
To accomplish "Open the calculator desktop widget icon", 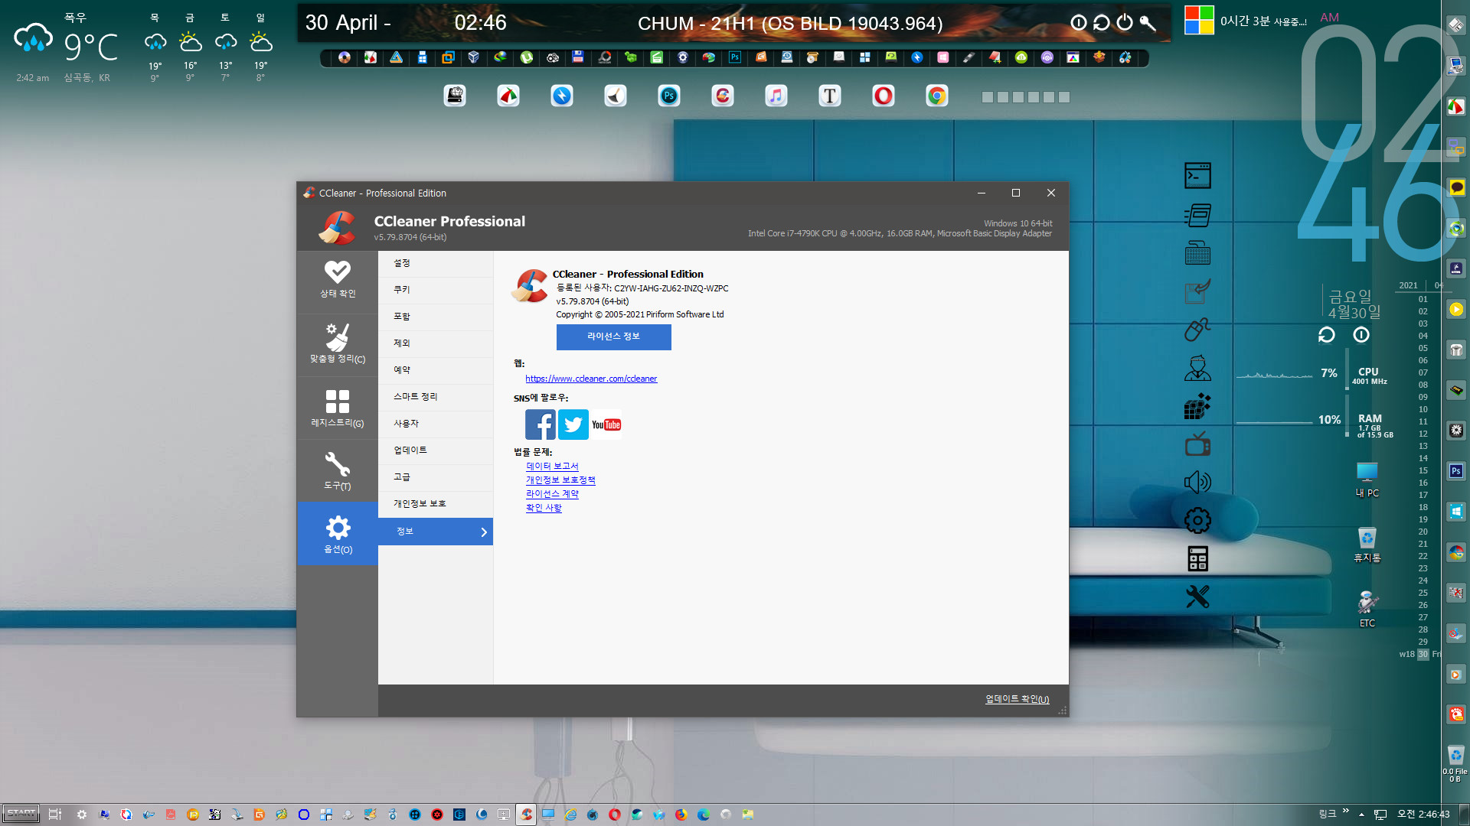I will pos(1197,558).
